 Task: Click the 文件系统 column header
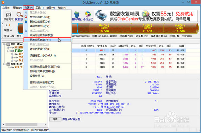click(102, 46)
